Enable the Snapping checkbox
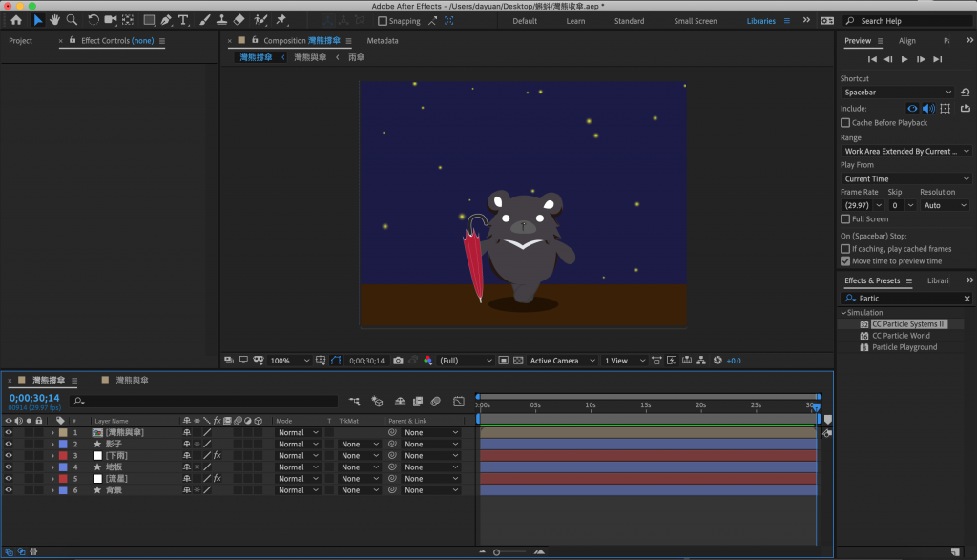 (383, 21)
